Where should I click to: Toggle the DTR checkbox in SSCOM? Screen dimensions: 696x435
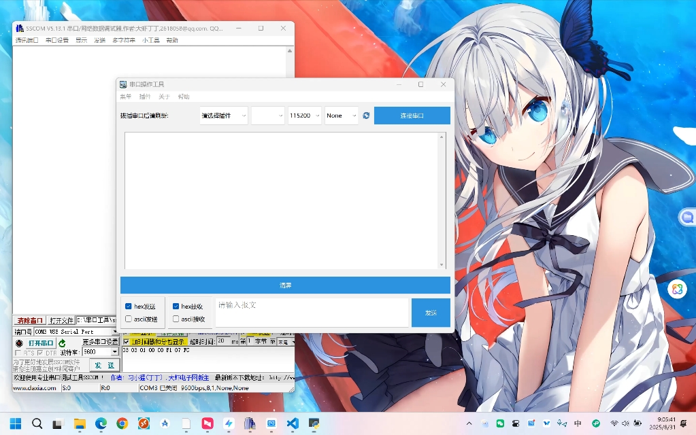[x=40, y=353]
